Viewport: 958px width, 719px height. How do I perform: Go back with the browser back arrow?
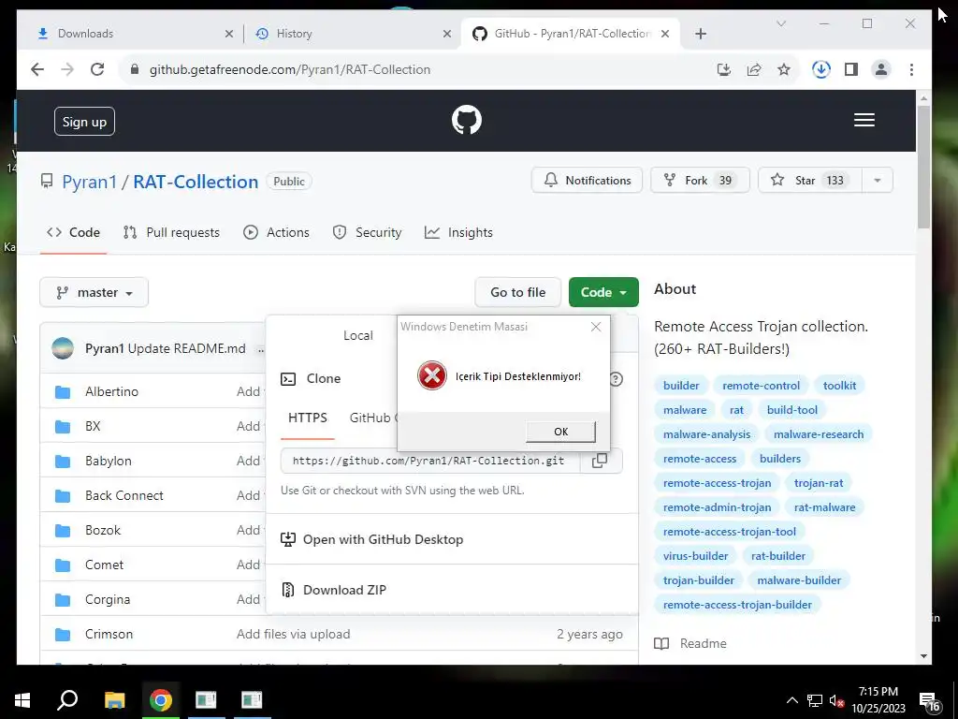pos(37,69)
